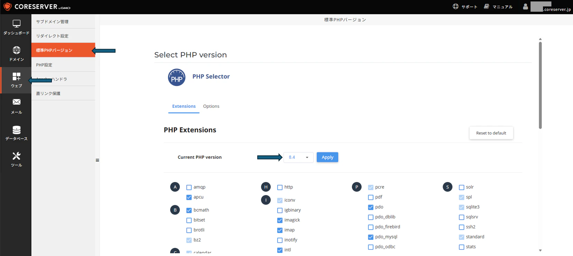Jump to extension group letter S

click(x=447, y=187)
